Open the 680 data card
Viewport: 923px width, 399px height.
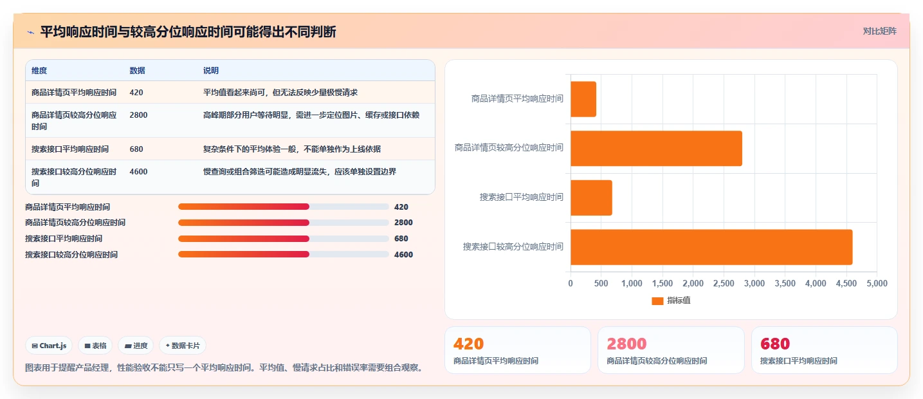pyautogui.click(x=824, y=350)
